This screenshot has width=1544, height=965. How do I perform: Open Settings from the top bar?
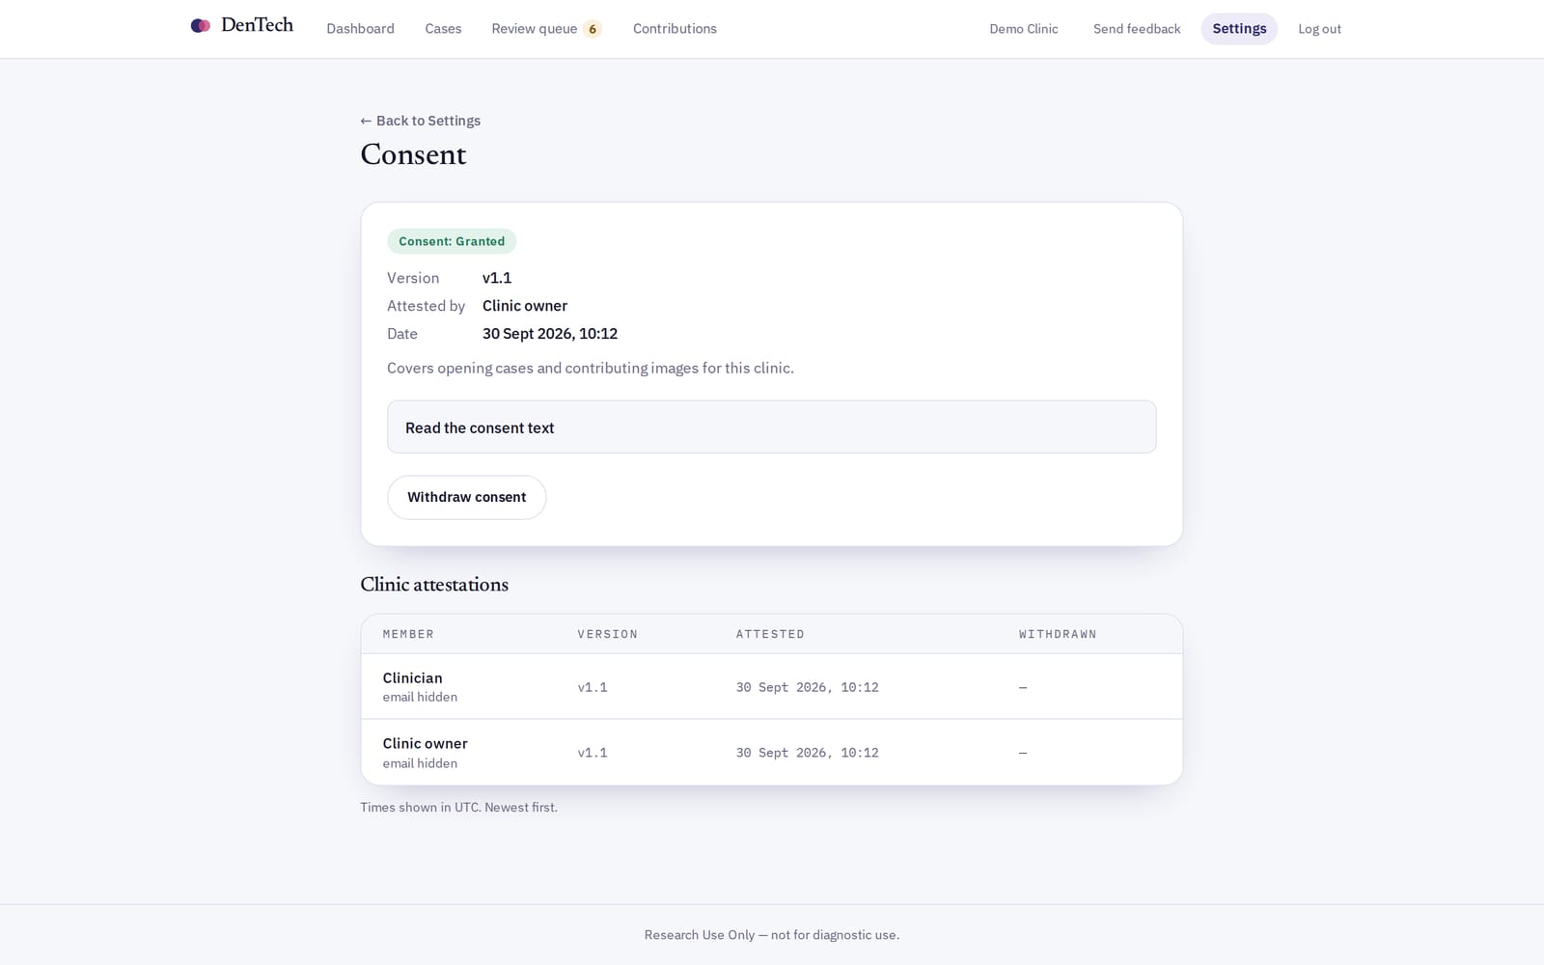coord(1239,29)
